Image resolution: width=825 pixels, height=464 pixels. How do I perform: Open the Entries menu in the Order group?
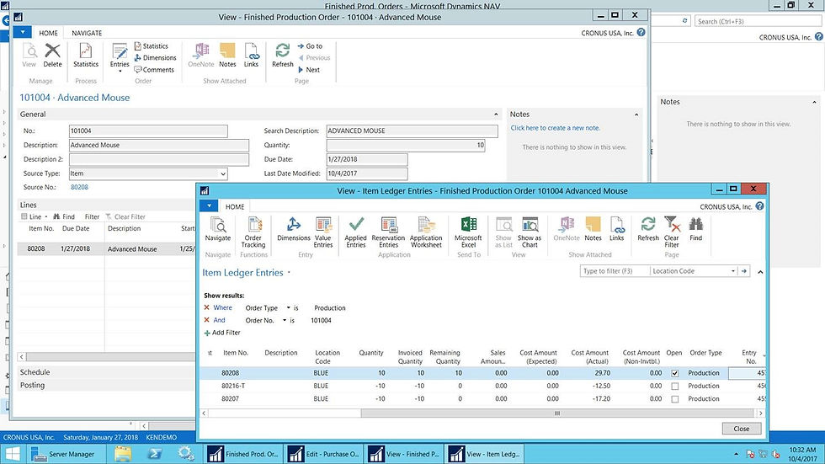(x=120, y=56)
